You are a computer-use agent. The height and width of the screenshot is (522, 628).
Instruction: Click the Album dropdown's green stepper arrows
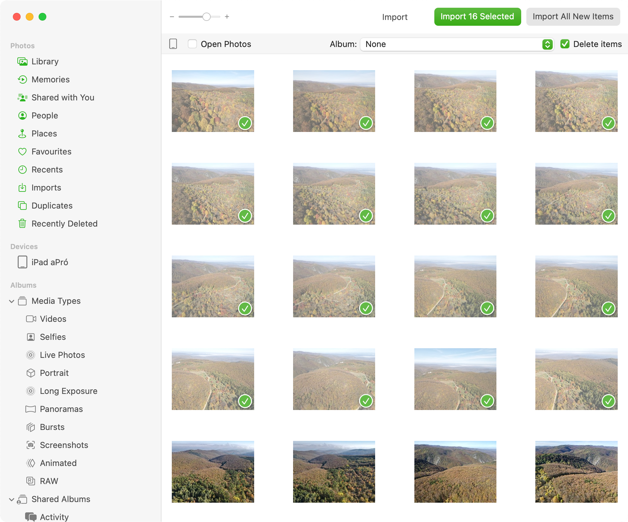[547, 44]
